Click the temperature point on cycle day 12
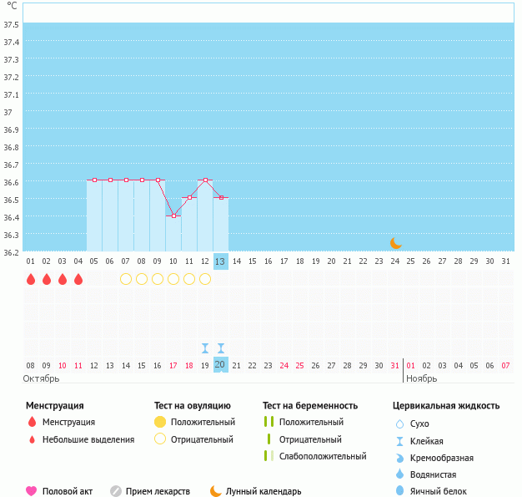This screenshot has width=522, height=497. [x=205, y=180]
